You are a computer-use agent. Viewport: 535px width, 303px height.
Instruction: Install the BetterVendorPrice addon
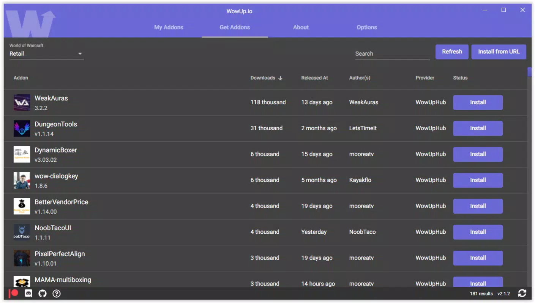478,206
